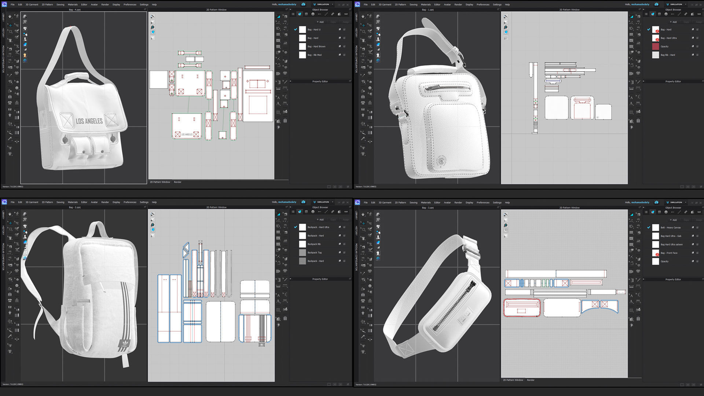The image size is (704, 396).
Task: Open the Button tab icon in Bag - 1 Object Browser
Action: coord(666,14)
